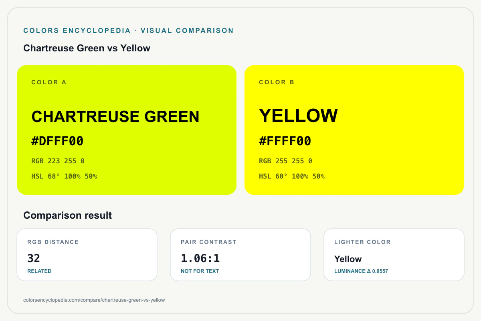Viewport: 481px width, 321px height.
Task: Click the Yellow color swatch card
Action: pyautogui.click(x=354, y=130)
